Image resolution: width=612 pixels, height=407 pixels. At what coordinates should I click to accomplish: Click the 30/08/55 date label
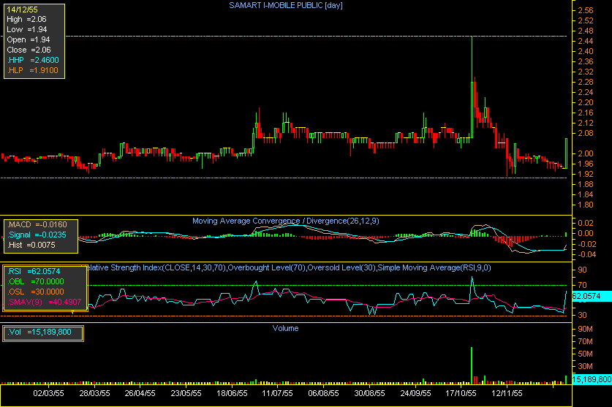[x=370, y=393]
